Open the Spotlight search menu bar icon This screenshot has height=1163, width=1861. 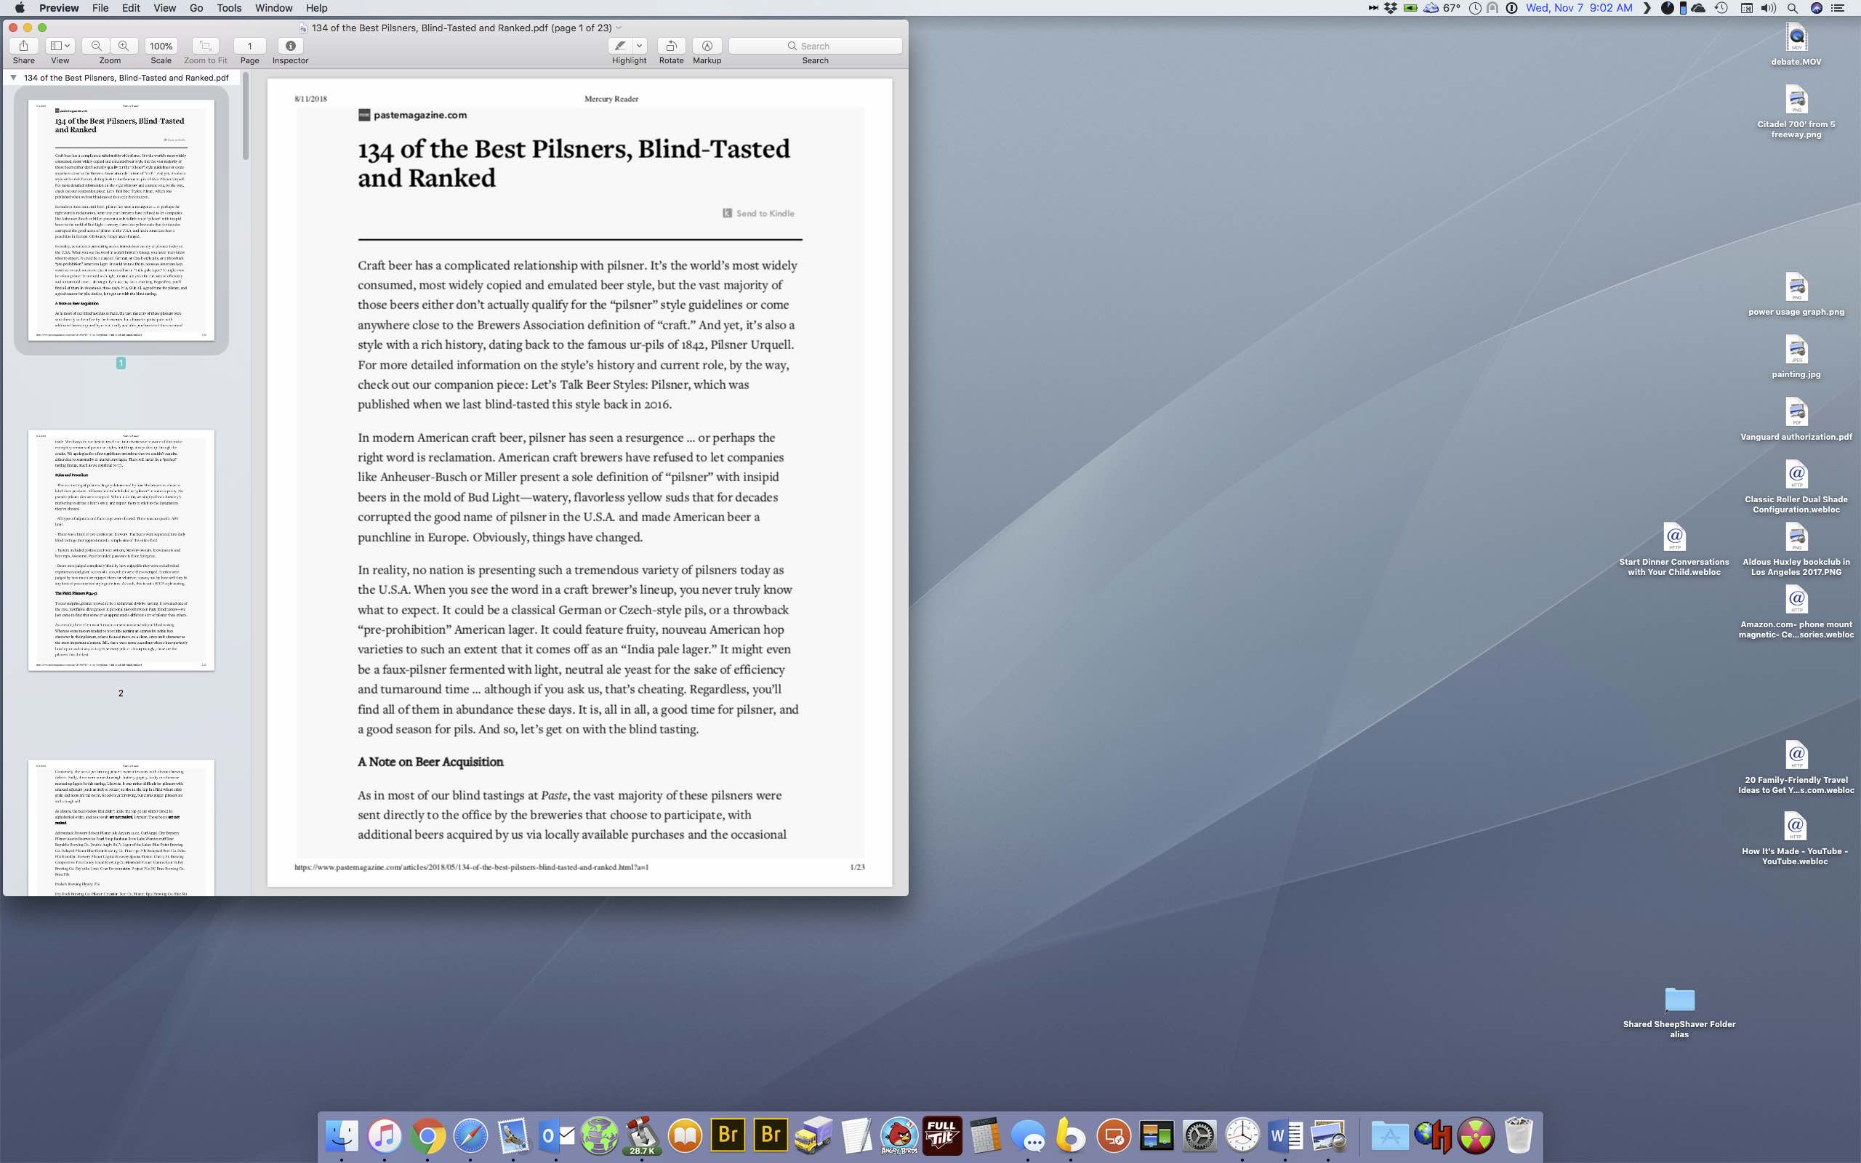pyautogui.click(x=1792, y=9)
